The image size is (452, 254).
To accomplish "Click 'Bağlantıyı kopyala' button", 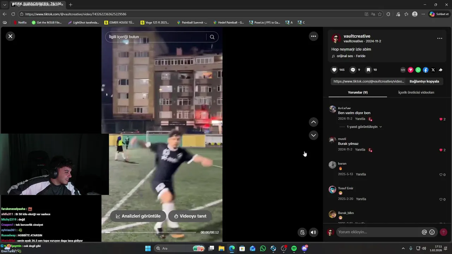I will (424, 81).
